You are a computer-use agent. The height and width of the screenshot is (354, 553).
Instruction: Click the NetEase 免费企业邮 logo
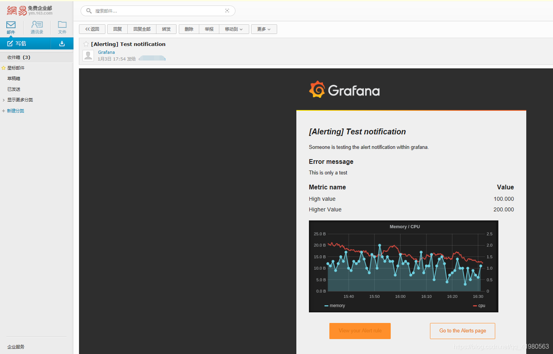pos(29,11)
